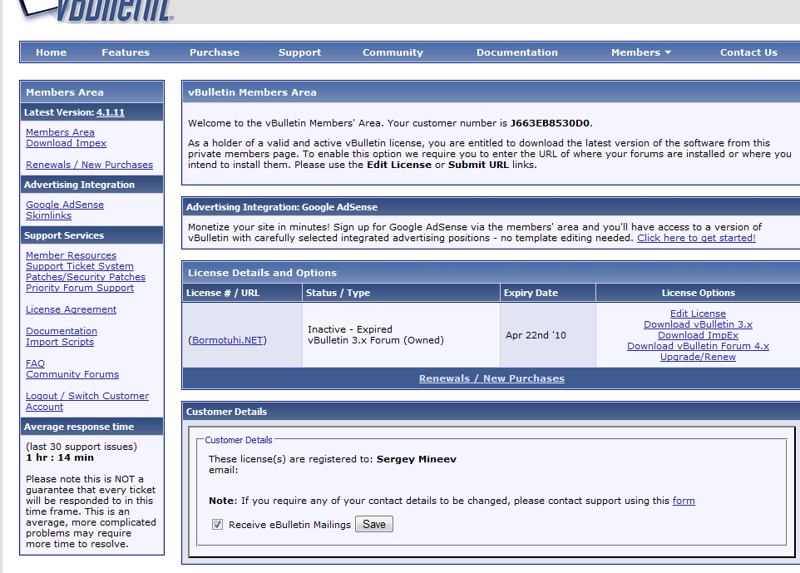Viewport: 800px width, 573px height.
Task: Click the vBulletin logo
Action: click(97, 10)
